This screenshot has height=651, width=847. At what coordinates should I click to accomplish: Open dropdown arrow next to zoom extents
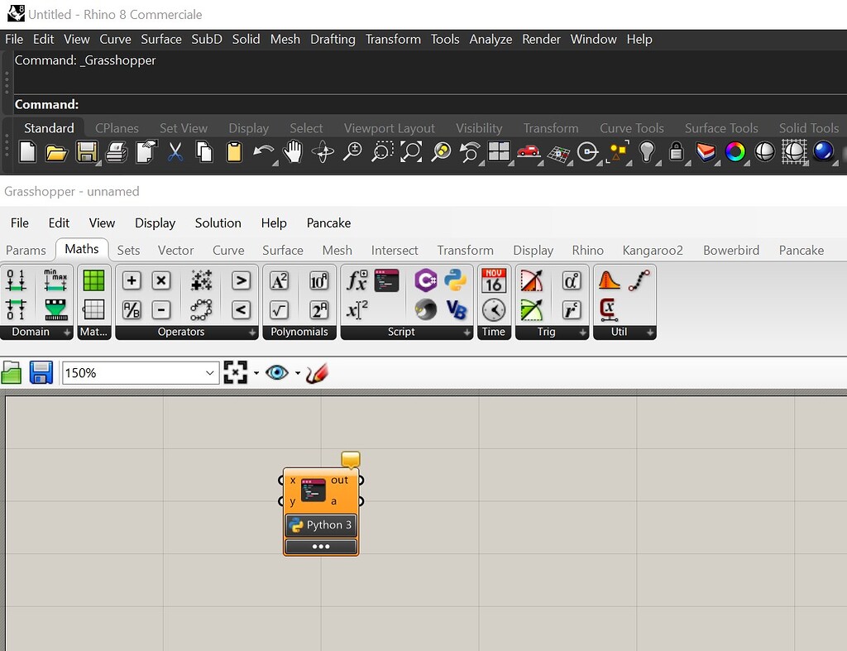(256, 373)
